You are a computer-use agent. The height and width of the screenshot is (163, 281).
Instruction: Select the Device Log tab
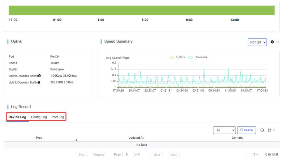click(17, 117)
